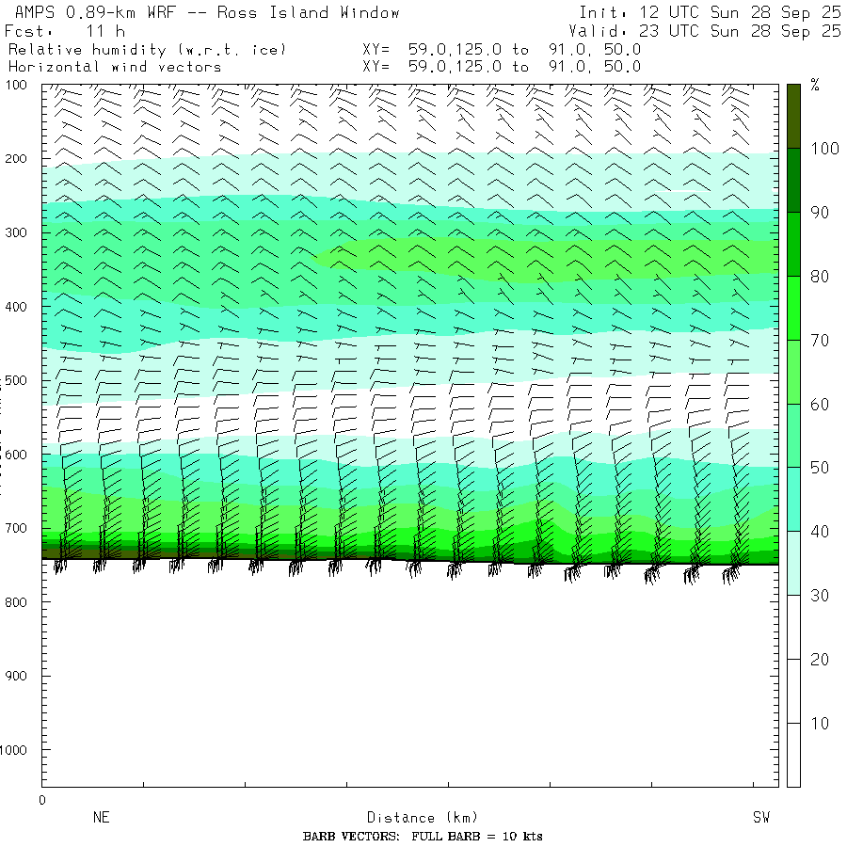Click the white colorbar segment below 10

pyautogui.click(x=793, y=755)
